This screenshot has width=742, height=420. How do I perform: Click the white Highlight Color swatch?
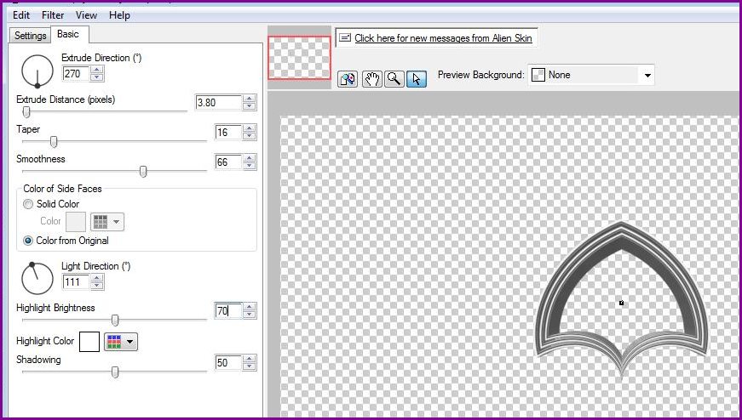[x=89, y=342]
